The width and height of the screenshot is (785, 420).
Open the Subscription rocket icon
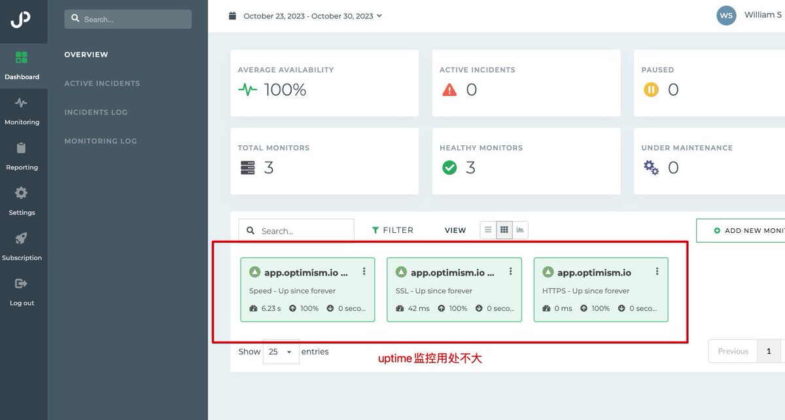pos(22,238)
